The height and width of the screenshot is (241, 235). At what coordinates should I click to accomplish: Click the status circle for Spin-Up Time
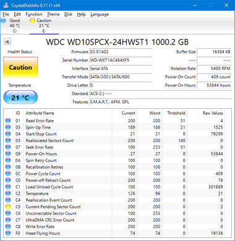pyautogui.click(x=8, y=127)
